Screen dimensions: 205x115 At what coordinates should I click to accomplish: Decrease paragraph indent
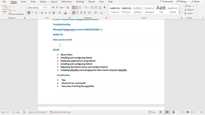tap(92, 8)
